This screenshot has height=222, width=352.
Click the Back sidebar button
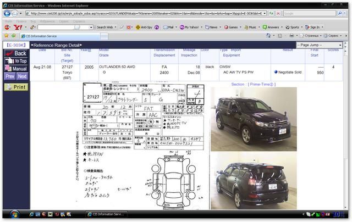[16, 53]
